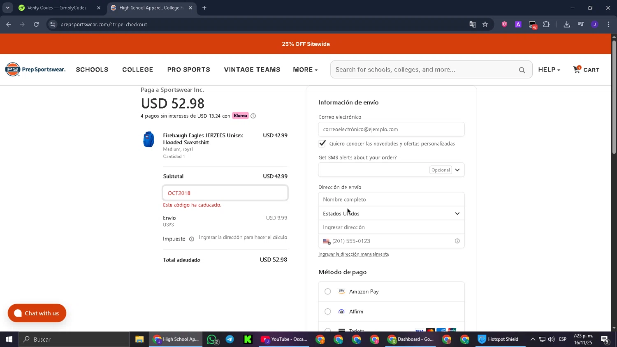The height and width of the screenshot is (347, 617).
Task: Click the Nombre completo field
Action: [x=391, y=199]
